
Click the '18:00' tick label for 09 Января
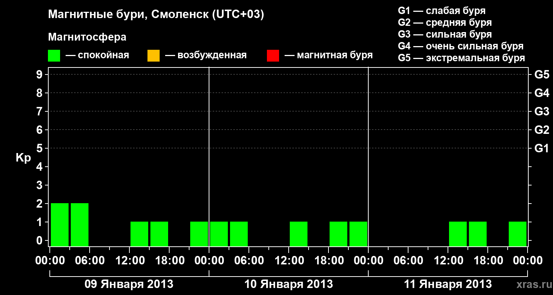169,261
